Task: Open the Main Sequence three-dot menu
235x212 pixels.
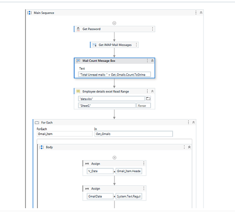Action: tap(196, 13)
